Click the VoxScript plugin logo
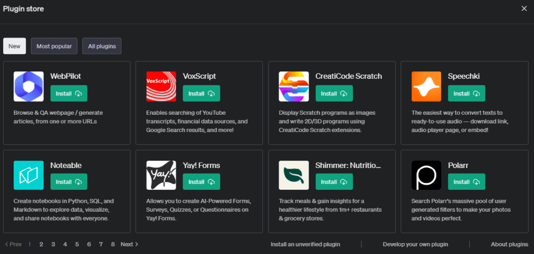 161,87
